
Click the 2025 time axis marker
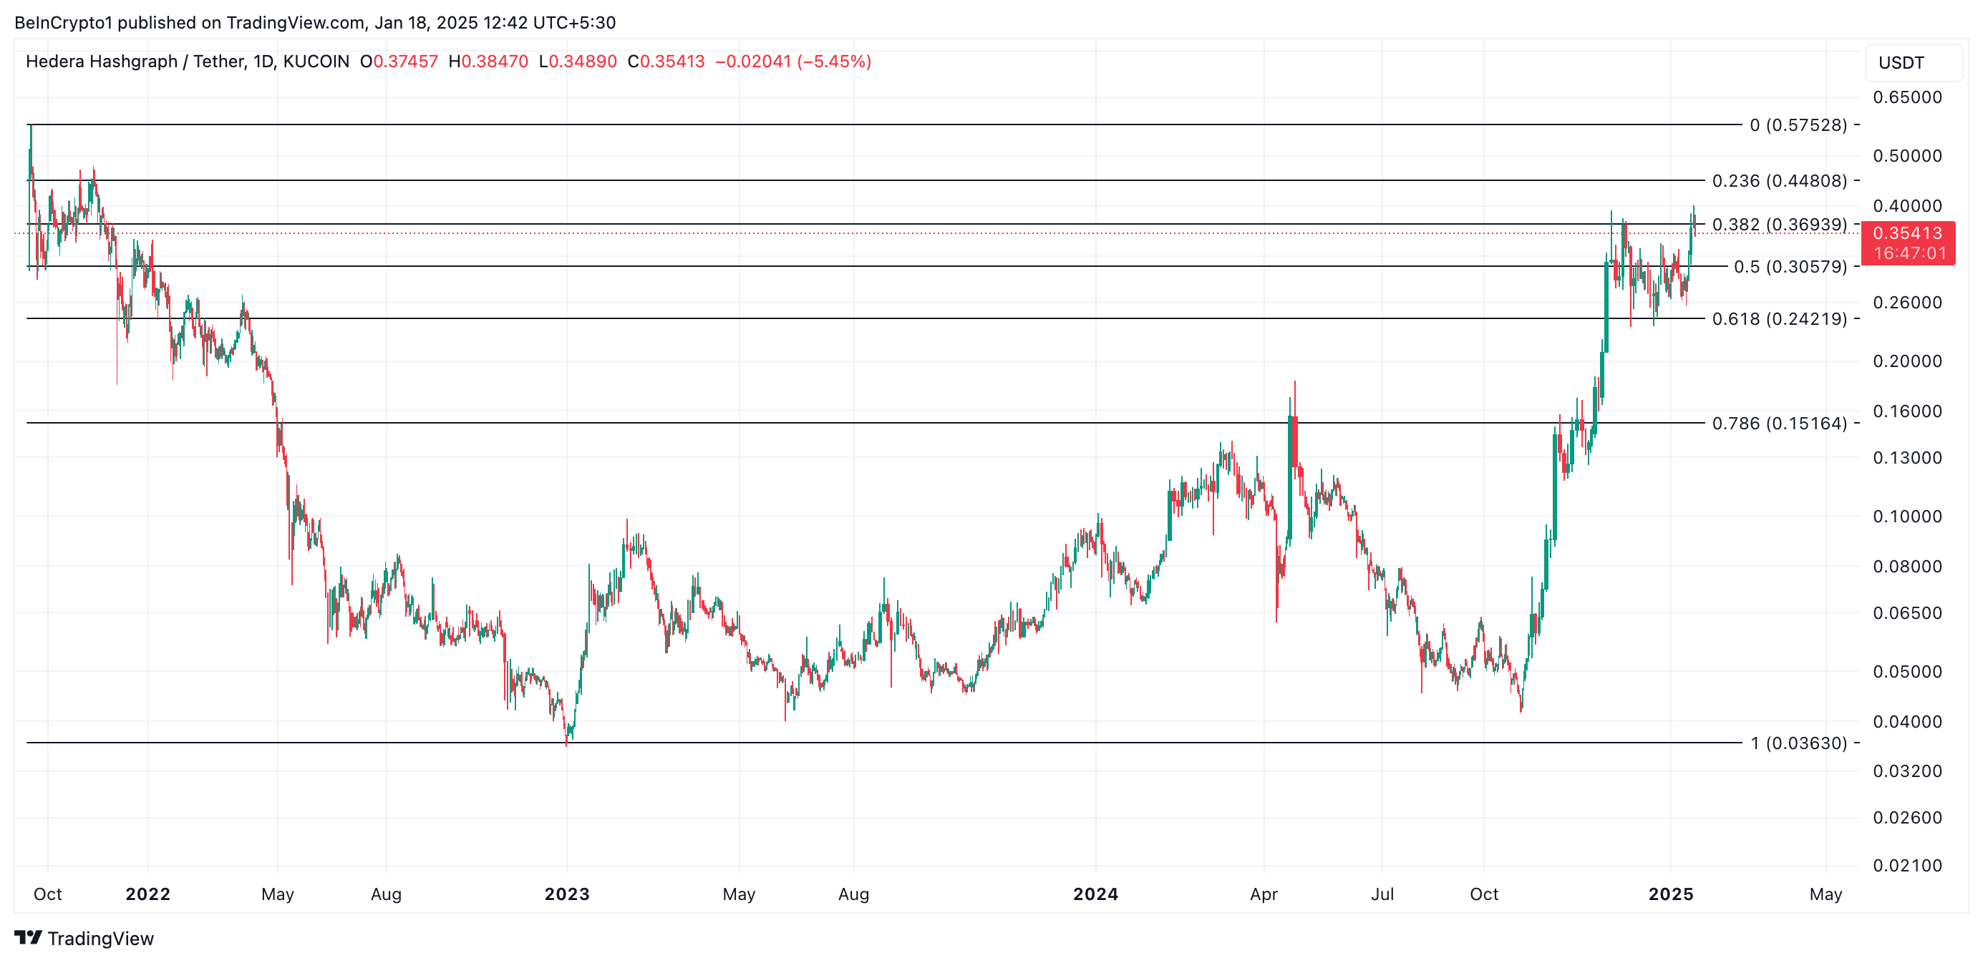pos(1670,894)
